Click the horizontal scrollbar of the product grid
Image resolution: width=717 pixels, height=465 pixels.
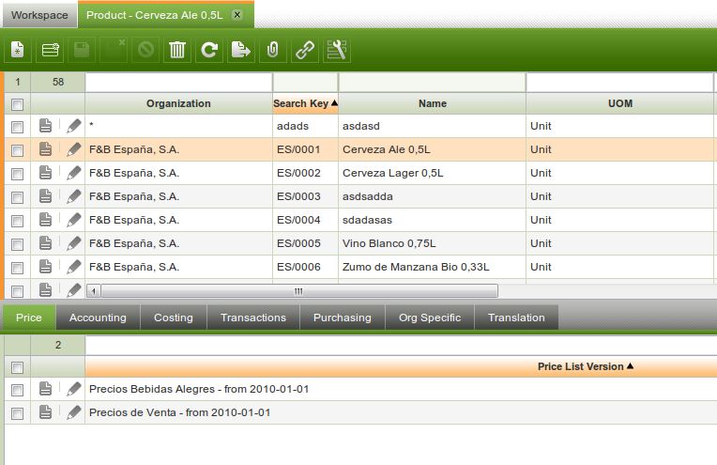click(298, 291)
